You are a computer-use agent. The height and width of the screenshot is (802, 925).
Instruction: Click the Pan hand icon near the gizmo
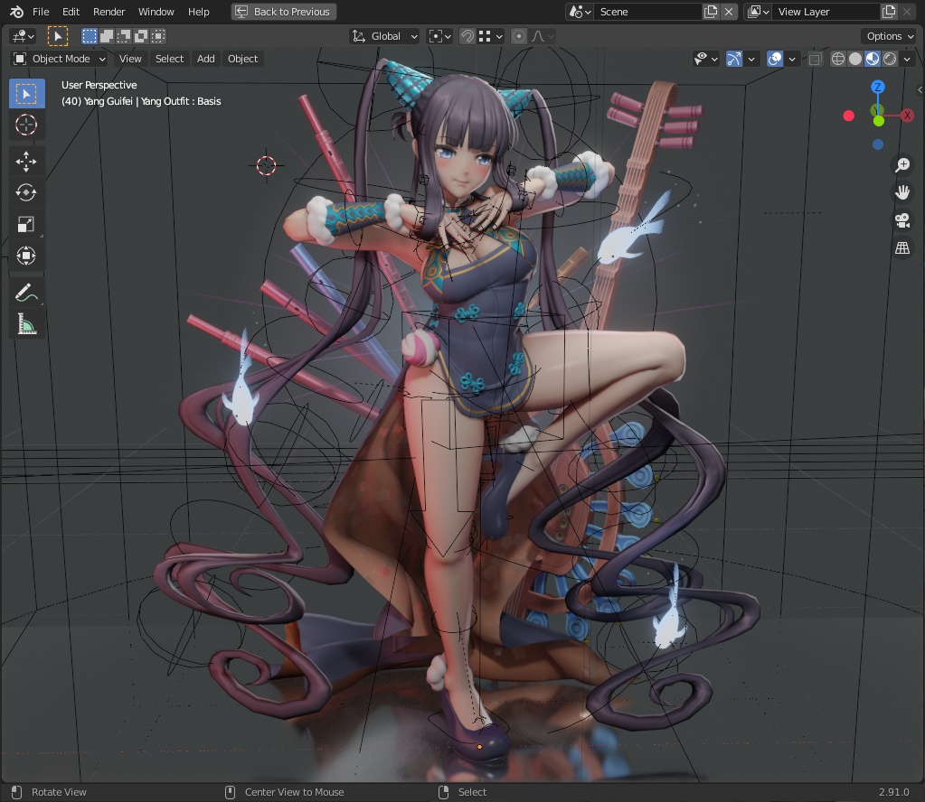click(x=901, y=191)
